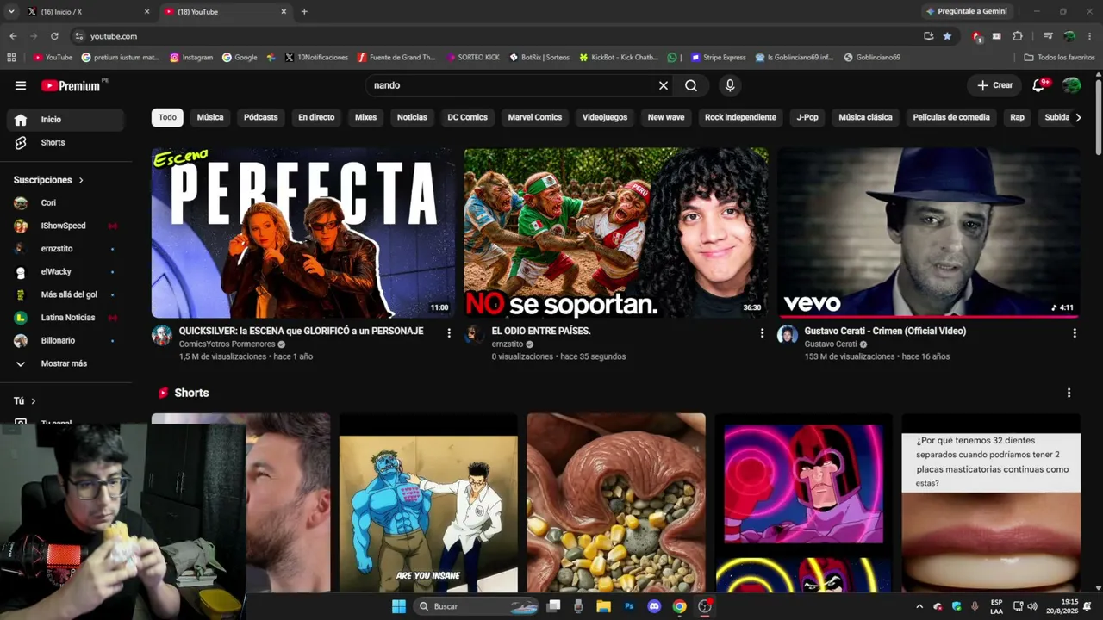
Task: Open the Instagram bookmark
Action: click(x=191, y=58)
